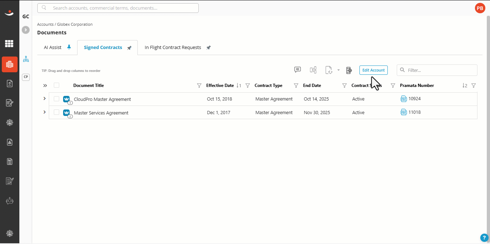
Task: Open the download options dropdown arrow
Action: pyautogui.click(x=338, y=70)
